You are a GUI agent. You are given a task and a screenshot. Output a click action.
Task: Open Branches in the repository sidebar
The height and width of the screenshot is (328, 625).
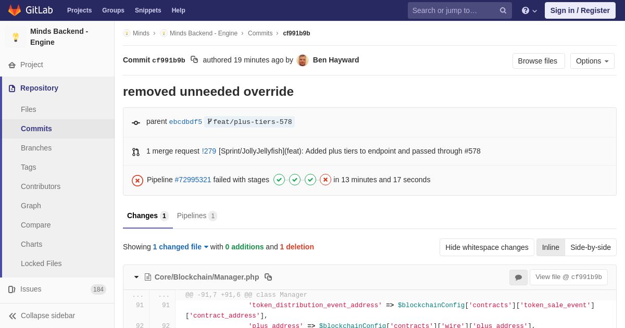[x=36, y=148]
